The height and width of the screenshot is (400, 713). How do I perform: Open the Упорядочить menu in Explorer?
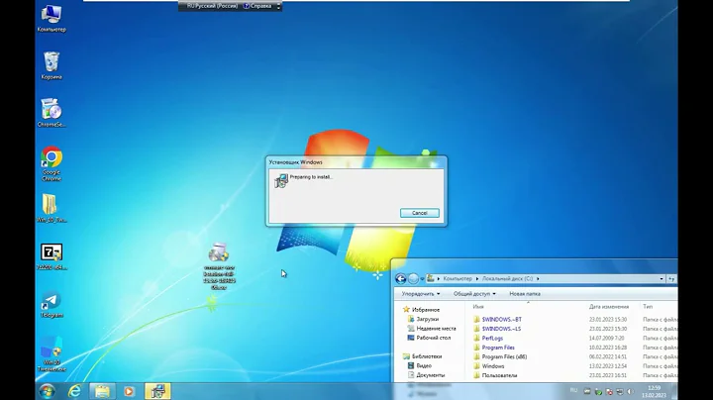(421, 294)
